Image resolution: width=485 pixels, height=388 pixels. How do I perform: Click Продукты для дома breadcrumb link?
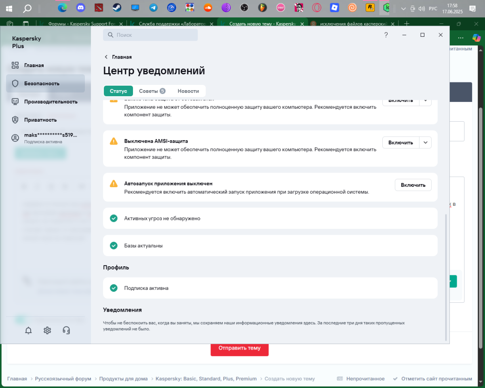(123, 379)
